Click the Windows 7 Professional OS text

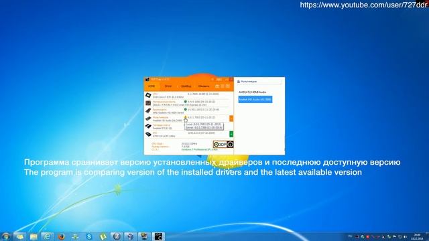pyautogui.click(x=200, y=150)
